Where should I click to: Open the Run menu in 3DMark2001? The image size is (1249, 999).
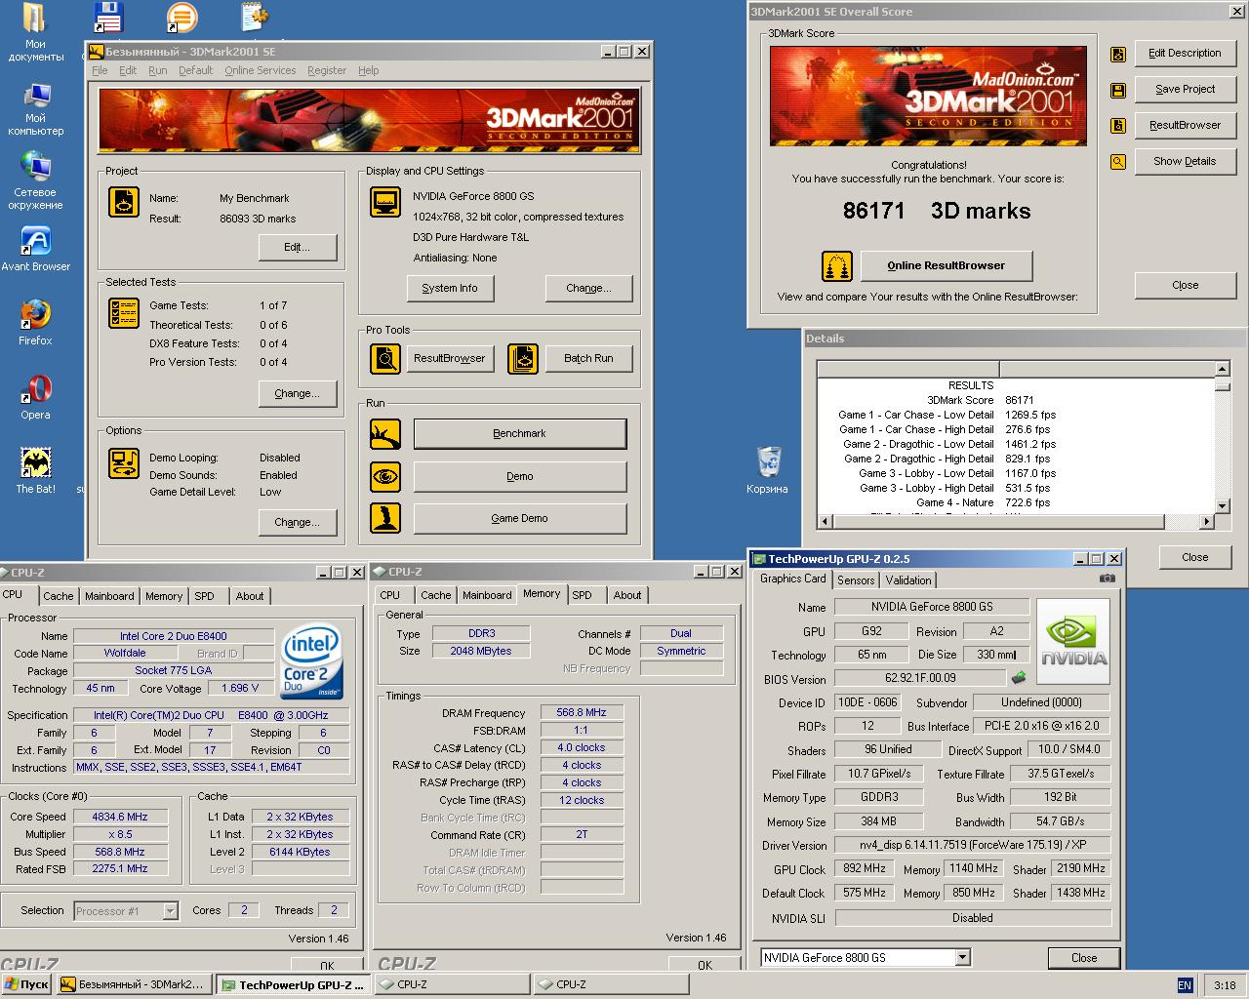pyautogui.click(x=157, y=70)
